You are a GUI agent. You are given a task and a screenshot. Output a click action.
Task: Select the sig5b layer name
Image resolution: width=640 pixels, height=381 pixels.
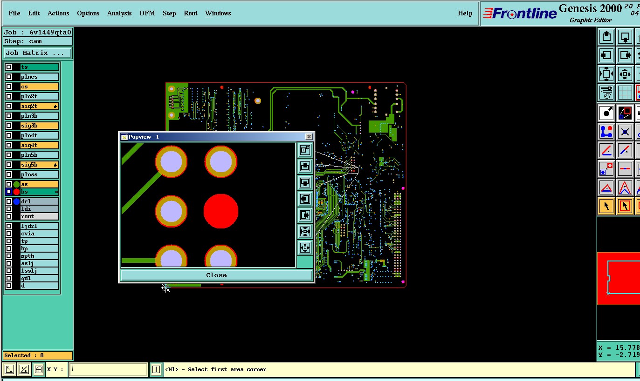40,165
